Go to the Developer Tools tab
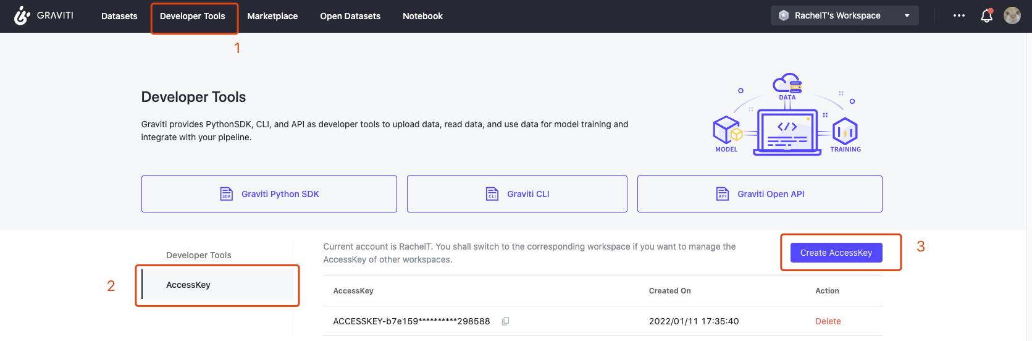The height and width of the screenshot is (341, 1032). click(x=193, y=16)
